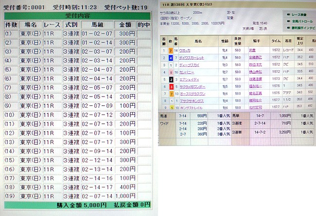Open horse link ダイワスカーレット
This screenshot has width=316, height=216.
point(191,57)
